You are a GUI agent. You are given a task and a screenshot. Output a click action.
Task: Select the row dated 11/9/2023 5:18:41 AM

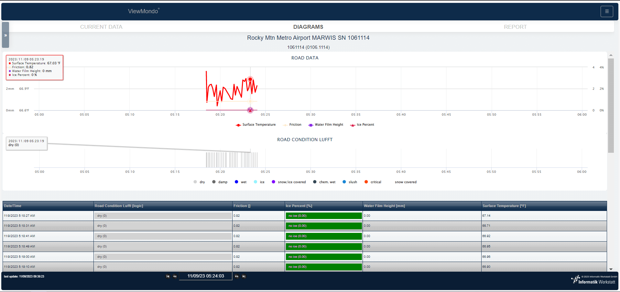[305, 236]
